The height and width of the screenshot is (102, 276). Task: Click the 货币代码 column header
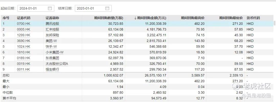click(x=253, y=18)
